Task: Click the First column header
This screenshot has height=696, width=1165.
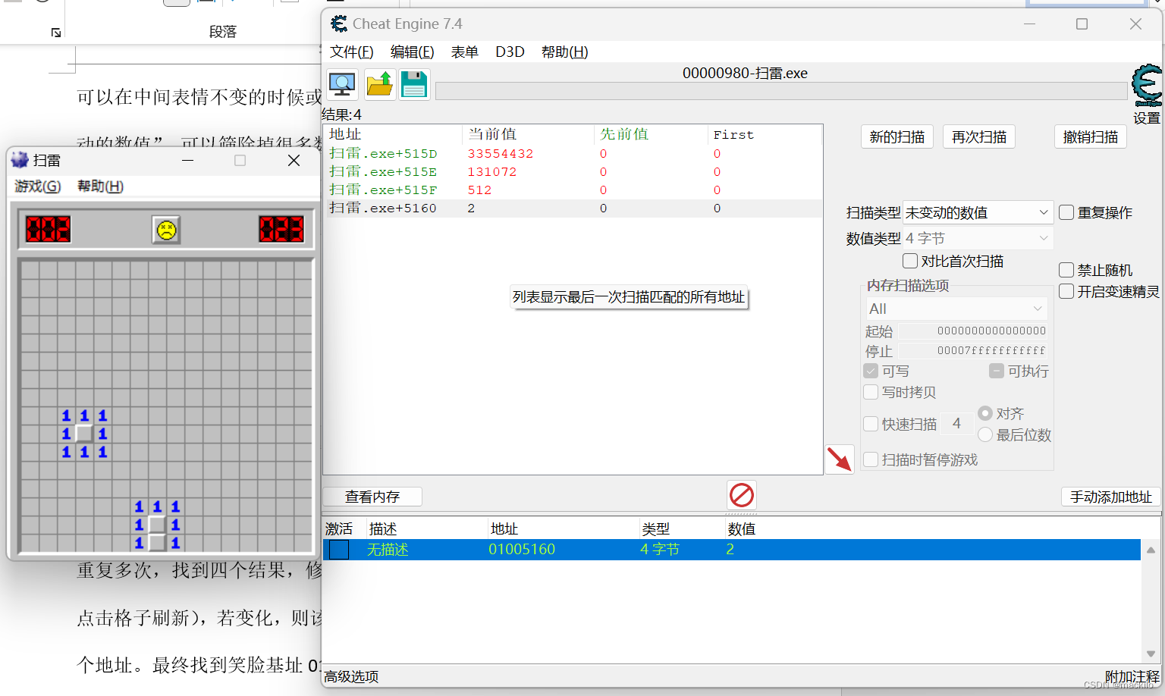Action: tap(765, 134)
